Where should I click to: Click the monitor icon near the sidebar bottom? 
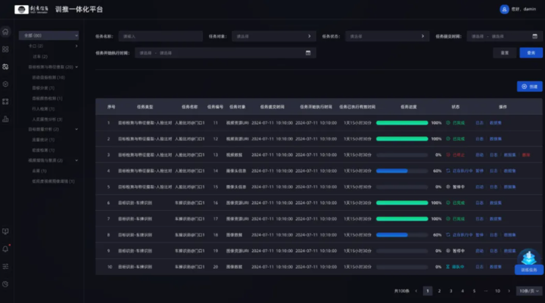5,231
